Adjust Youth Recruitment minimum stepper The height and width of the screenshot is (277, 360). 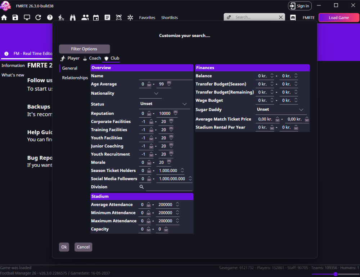151,154
